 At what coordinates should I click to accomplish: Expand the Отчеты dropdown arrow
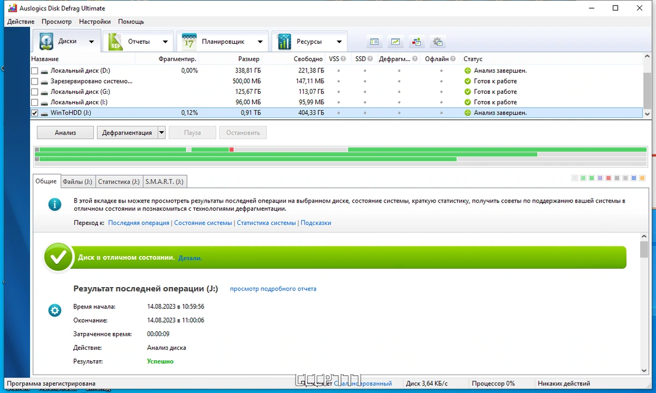click(x=165, y=42)
